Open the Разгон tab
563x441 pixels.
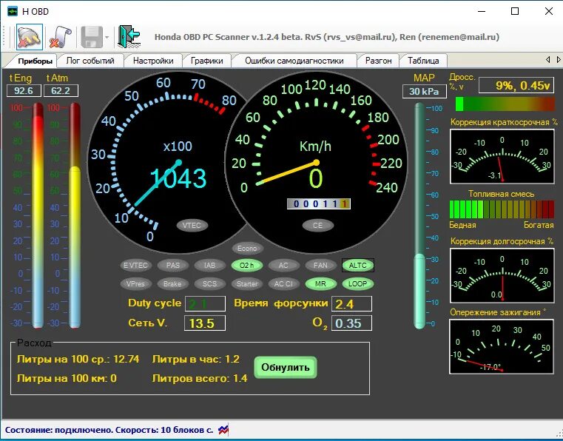click(378, 61)
